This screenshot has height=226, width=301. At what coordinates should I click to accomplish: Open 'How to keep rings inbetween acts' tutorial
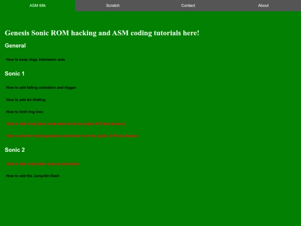pos(35,60)
